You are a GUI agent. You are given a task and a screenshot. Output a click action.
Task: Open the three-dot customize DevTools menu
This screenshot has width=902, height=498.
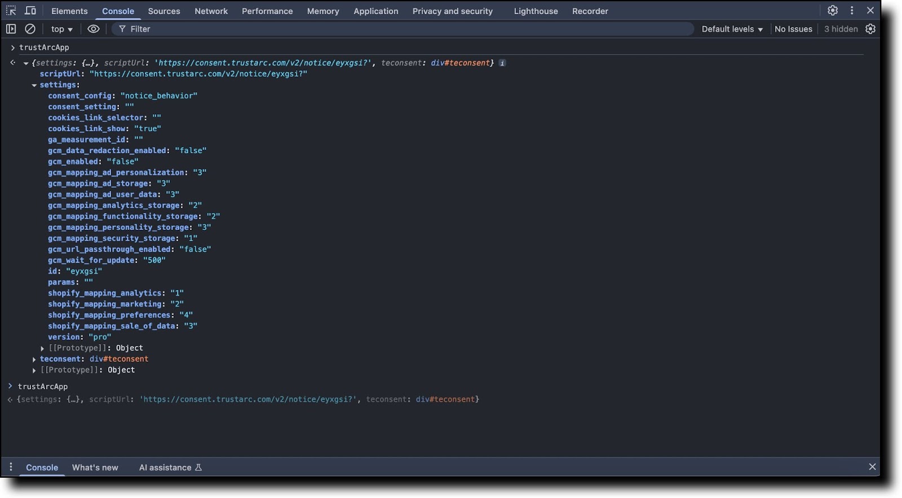click(x=852, y=11)
